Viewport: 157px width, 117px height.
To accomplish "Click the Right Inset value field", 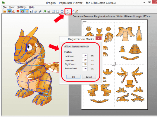I will (x=84, y=64).
